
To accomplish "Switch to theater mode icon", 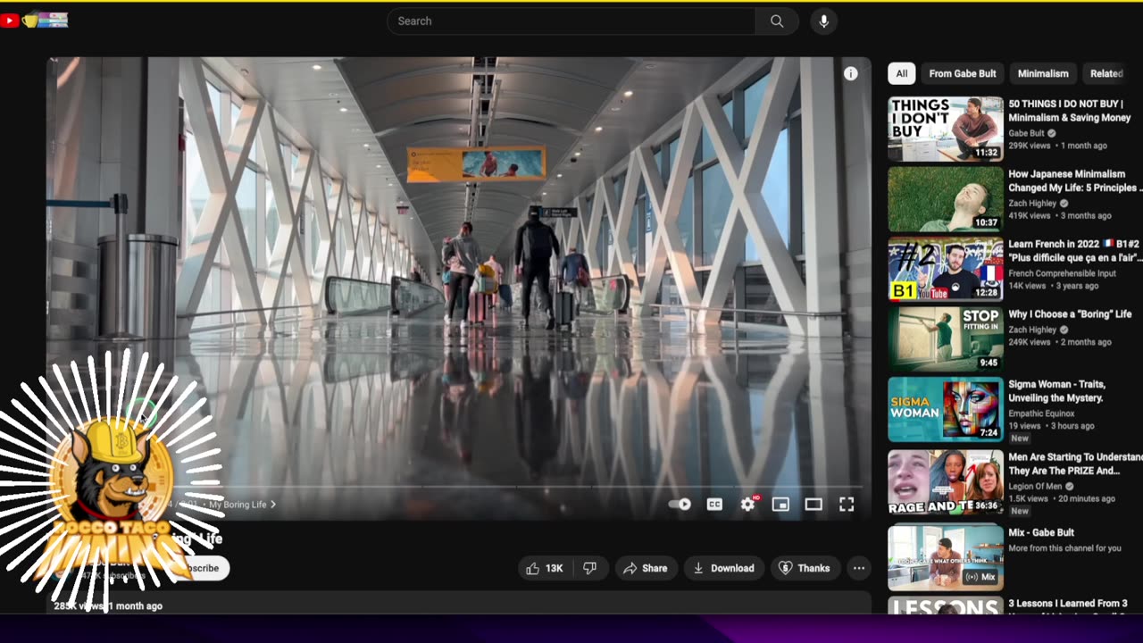I will (x=813, y=505).
